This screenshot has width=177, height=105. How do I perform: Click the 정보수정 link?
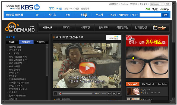143,4
